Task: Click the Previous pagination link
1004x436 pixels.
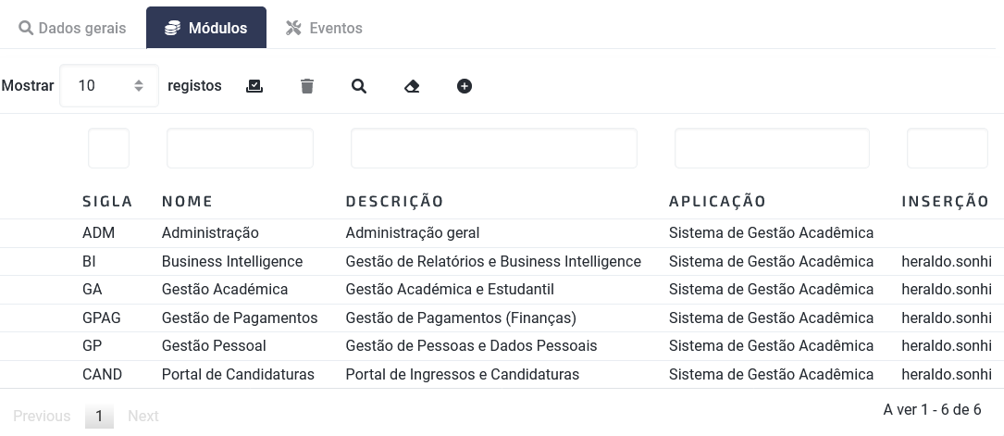Action: click(42, 417)
